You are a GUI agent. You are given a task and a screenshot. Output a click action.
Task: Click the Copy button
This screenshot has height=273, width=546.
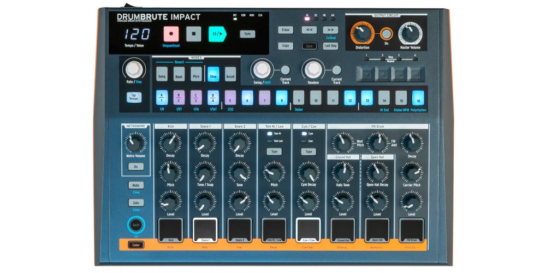(286, 46)
